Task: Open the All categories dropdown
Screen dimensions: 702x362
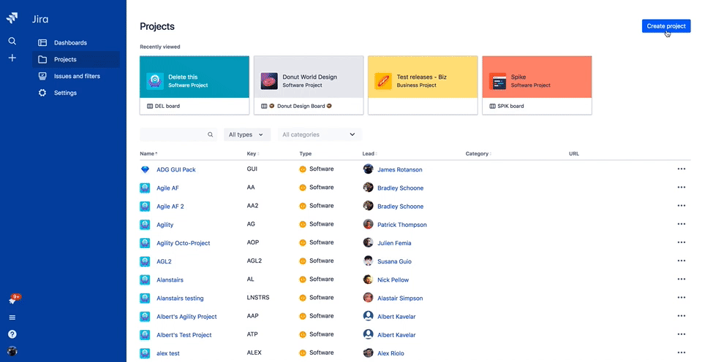Action: pyautogui.click(x=319, y=134)
